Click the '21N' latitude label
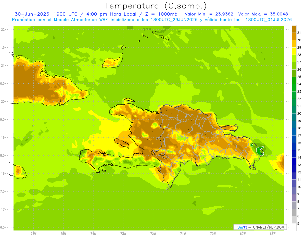The width and height of the screenshot is (306, 237). (4, 65)
